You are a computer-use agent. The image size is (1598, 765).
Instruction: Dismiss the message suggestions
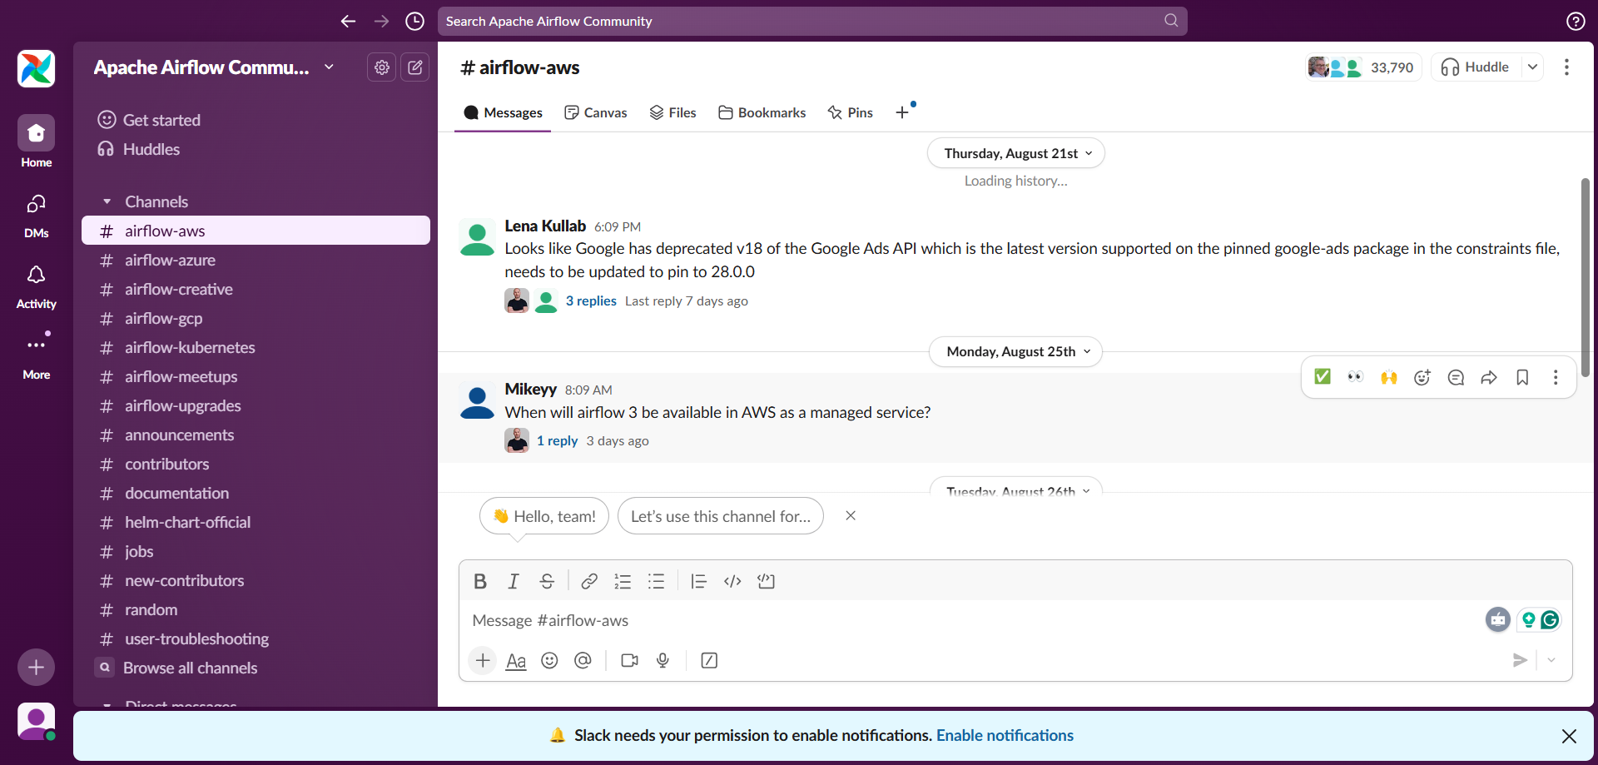851,515
